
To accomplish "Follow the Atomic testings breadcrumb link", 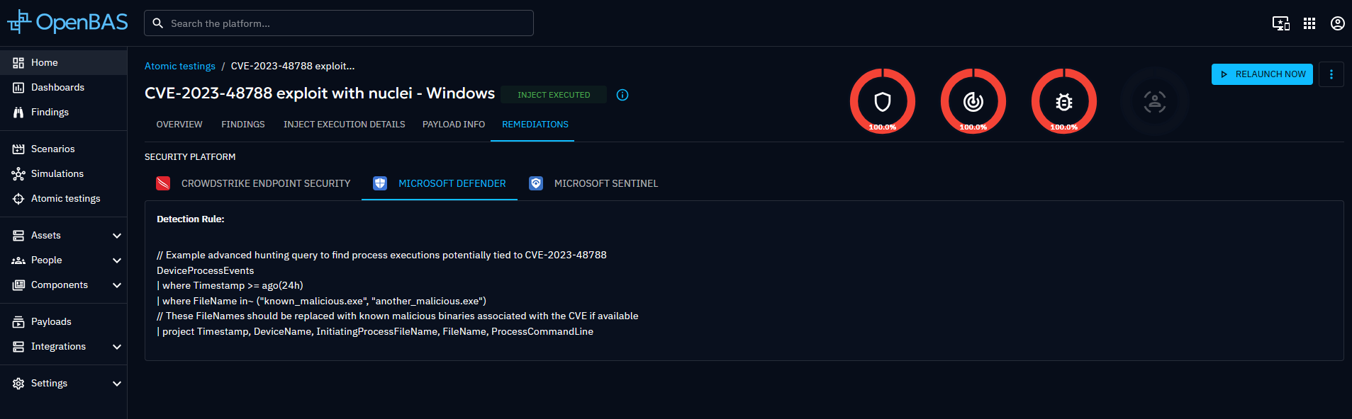I will [180, 66].
